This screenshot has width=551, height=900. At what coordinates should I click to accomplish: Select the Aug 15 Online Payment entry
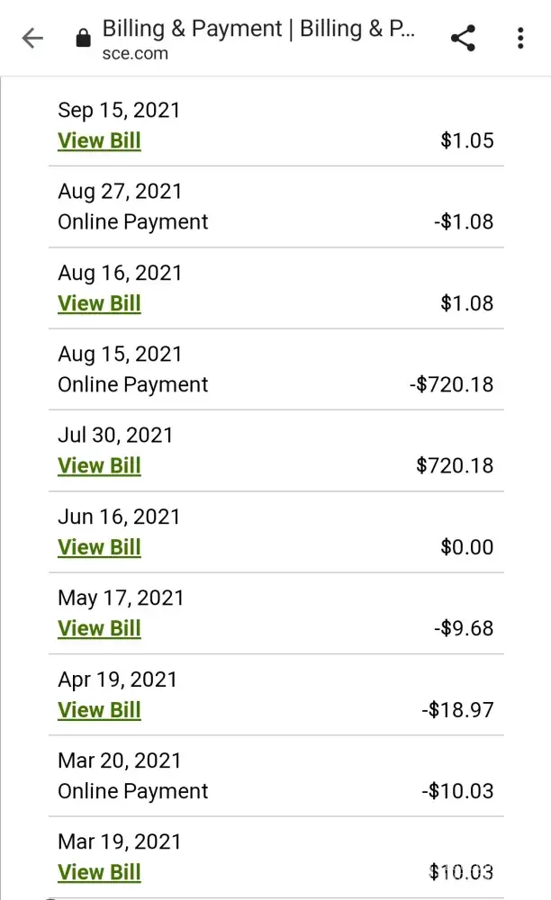[133, 385]
